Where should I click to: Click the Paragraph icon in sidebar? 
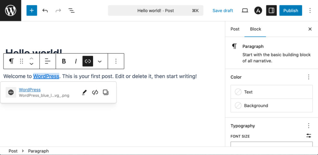coord(235,46)
